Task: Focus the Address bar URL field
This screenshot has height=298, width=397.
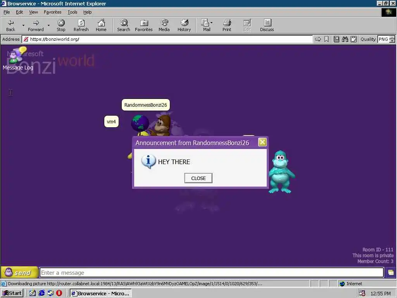Action: [167, 39]
